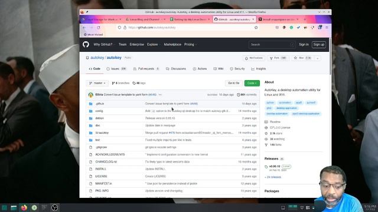Image resolution: width=378 pixels, height=212 pixels.
Task: Open a new browser tab with plus
Action: [x=305, y=19]
